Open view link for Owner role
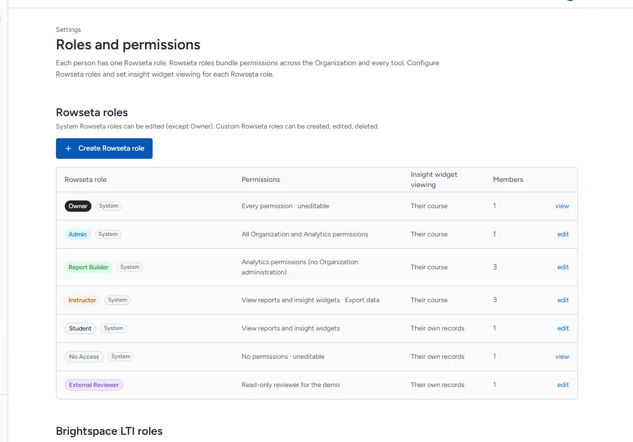 562,206
